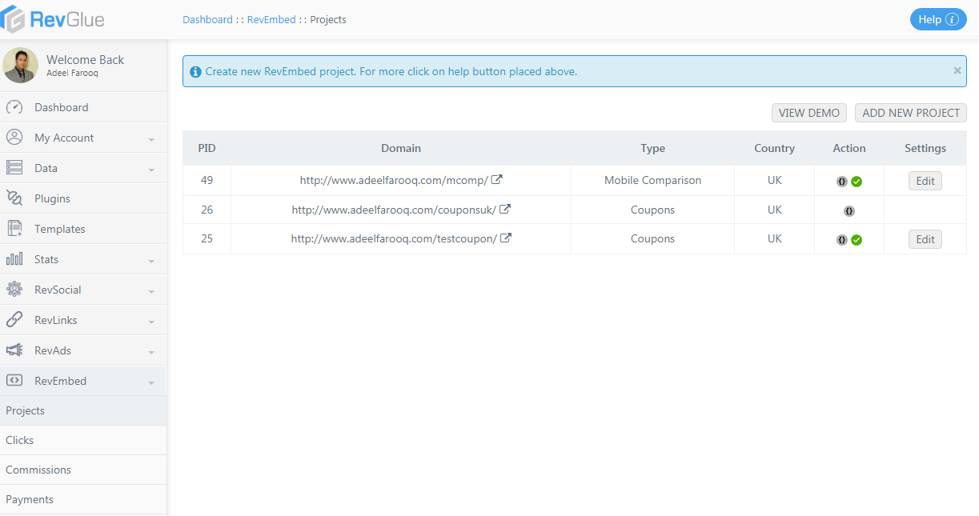Expand the RevLinks submenu arrow

[151, 322]
